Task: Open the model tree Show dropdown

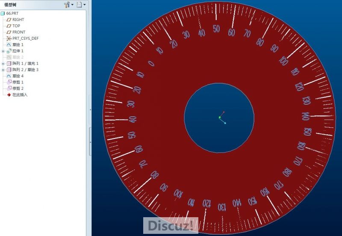Action: coord(80,4)
